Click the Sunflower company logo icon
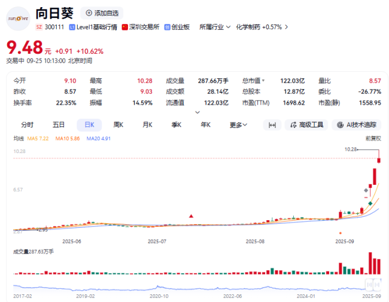Image resolution: width=389 pixels, height=302 pixels. pos(17,18)
